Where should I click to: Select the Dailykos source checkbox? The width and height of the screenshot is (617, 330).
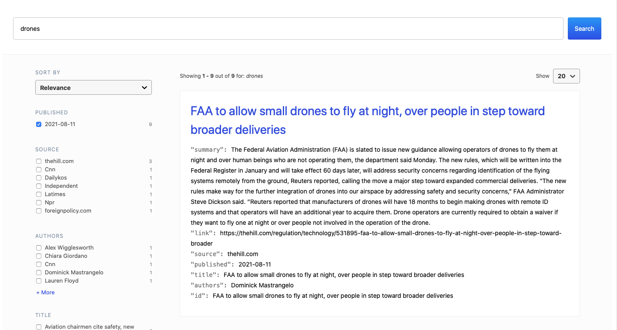coord(39,177)
